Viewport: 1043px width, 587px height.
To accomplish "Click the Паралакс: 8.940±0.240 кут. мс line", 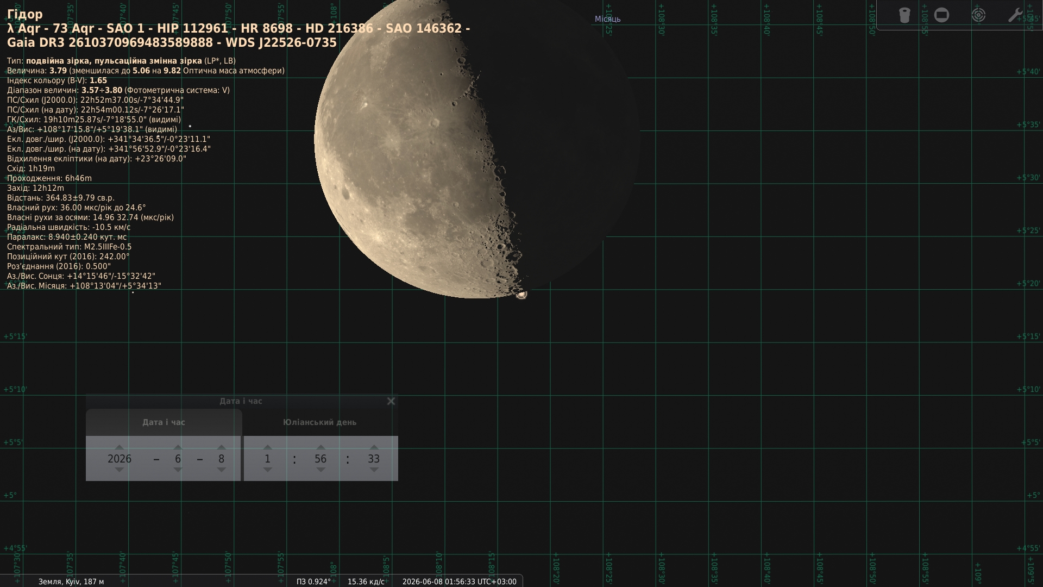I will [x=67, y=237].
